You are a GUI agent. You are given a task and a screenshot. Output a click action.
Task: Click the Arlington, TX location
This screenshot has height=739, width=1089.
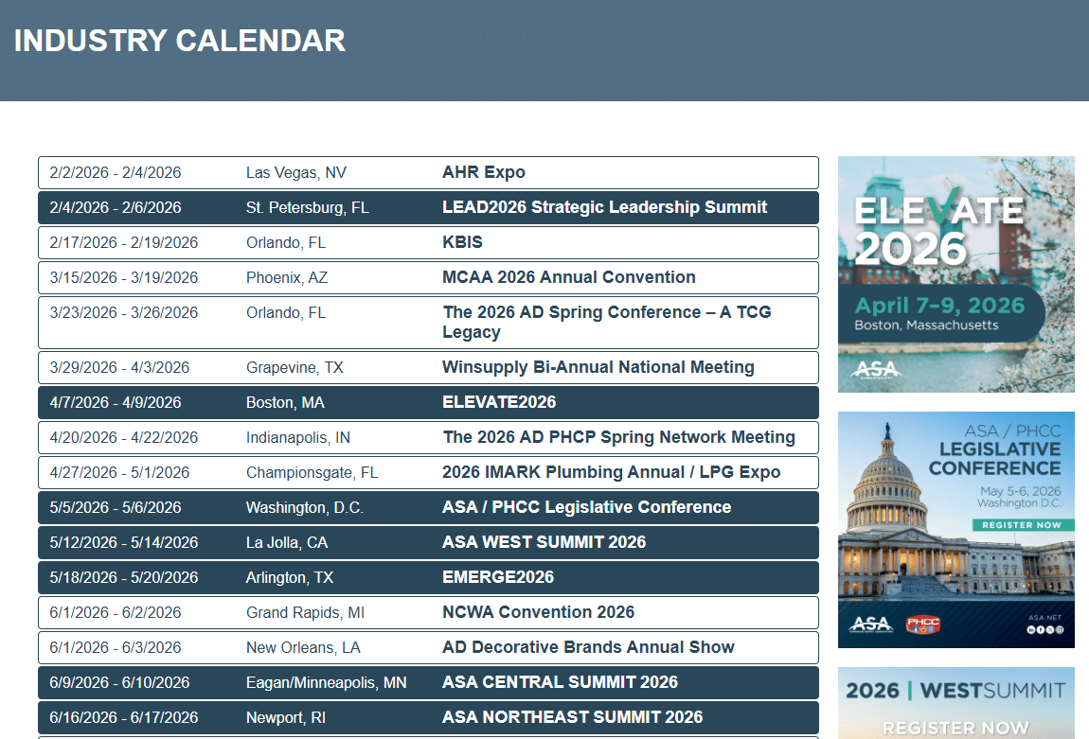click(x=290, y=577)
